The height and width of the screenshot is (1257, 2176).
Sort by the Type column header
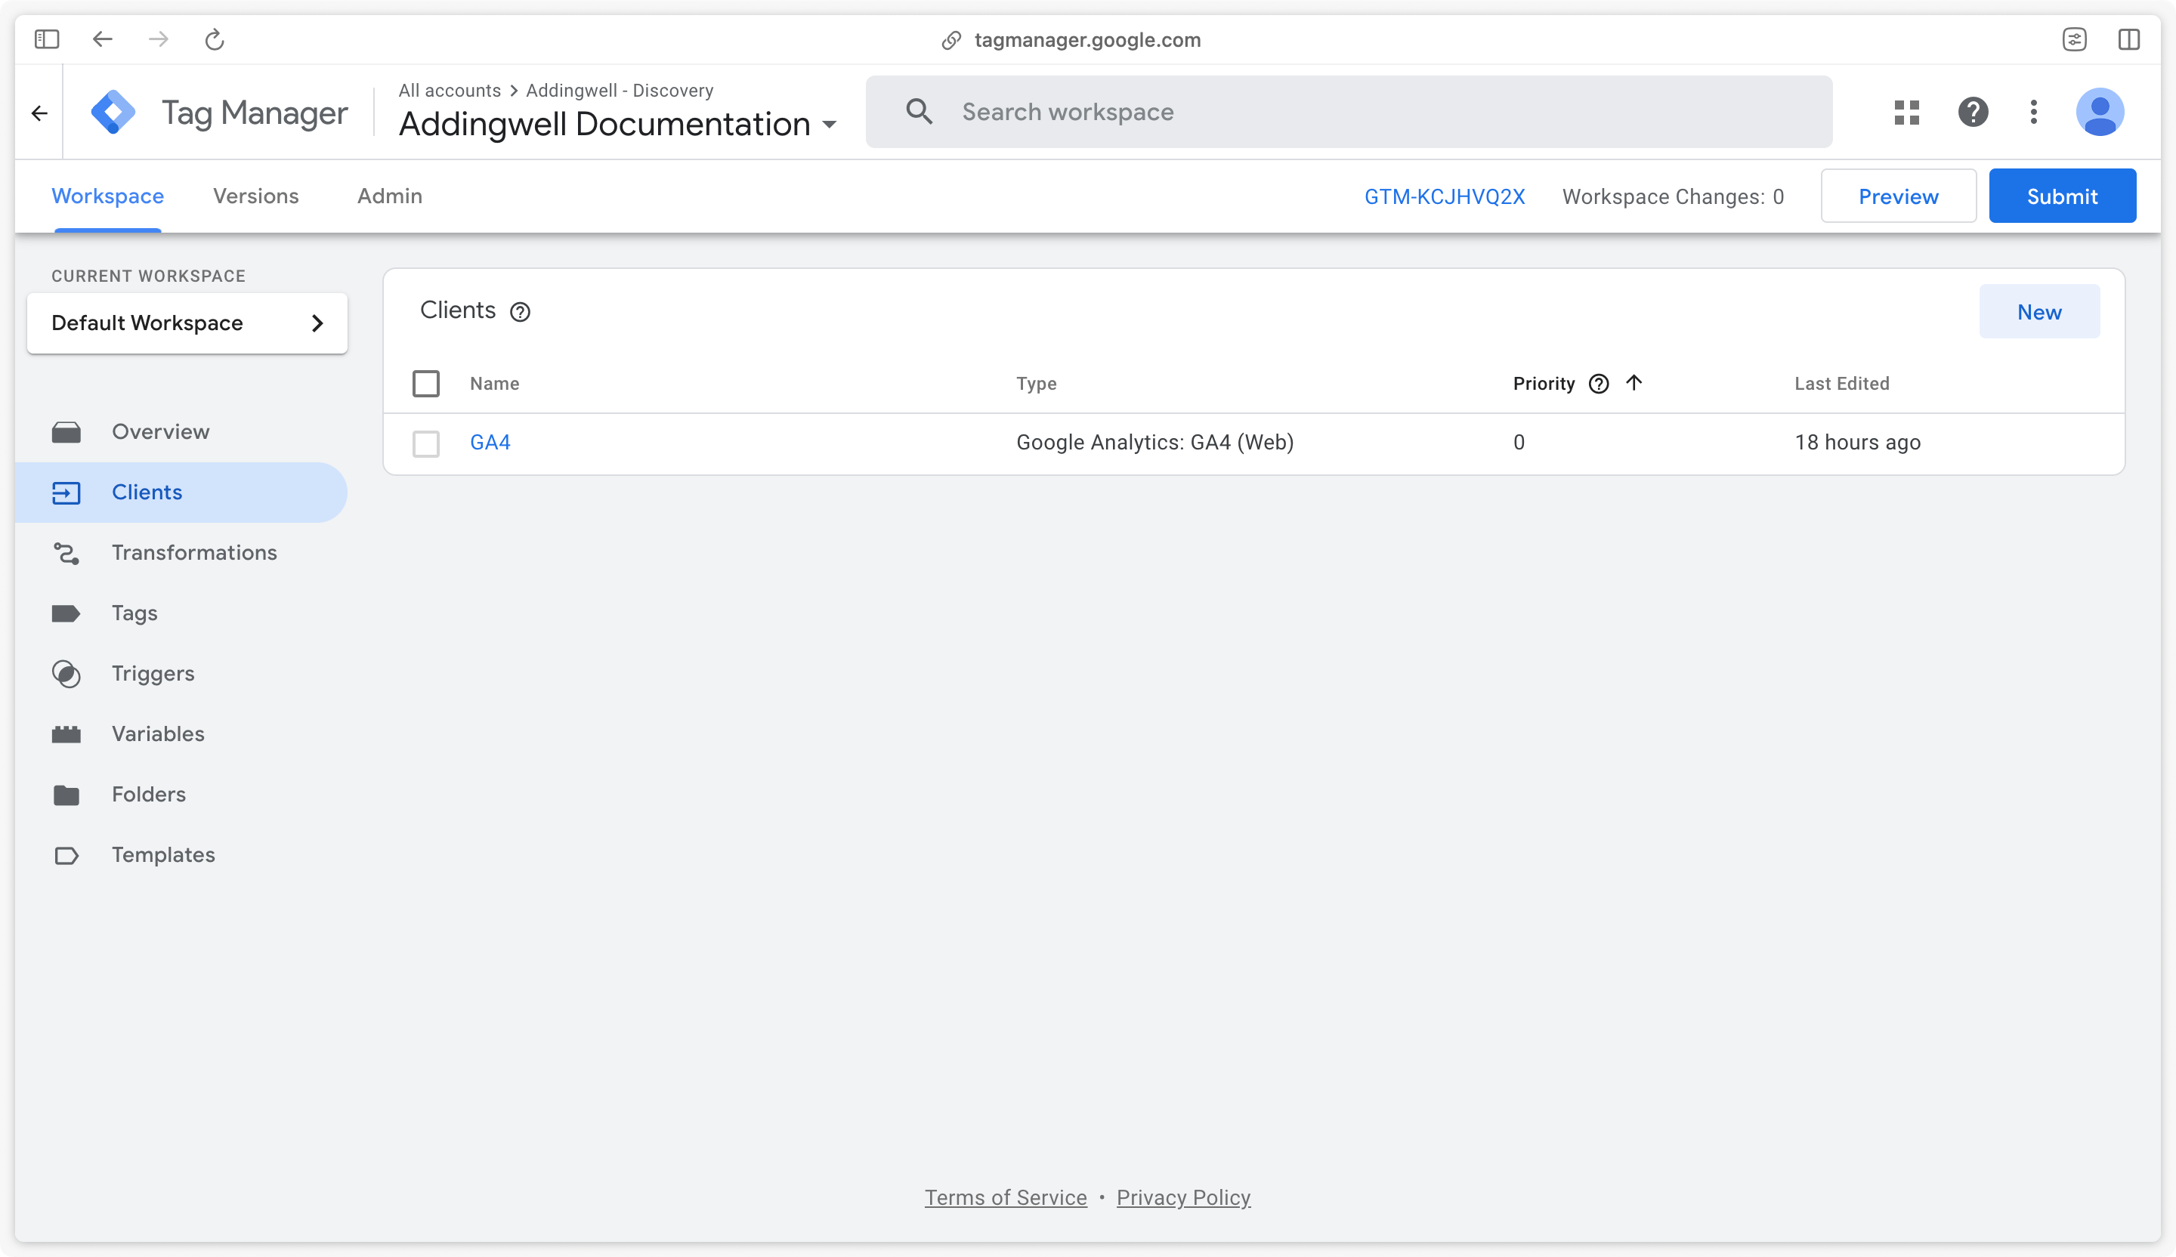1036,383
